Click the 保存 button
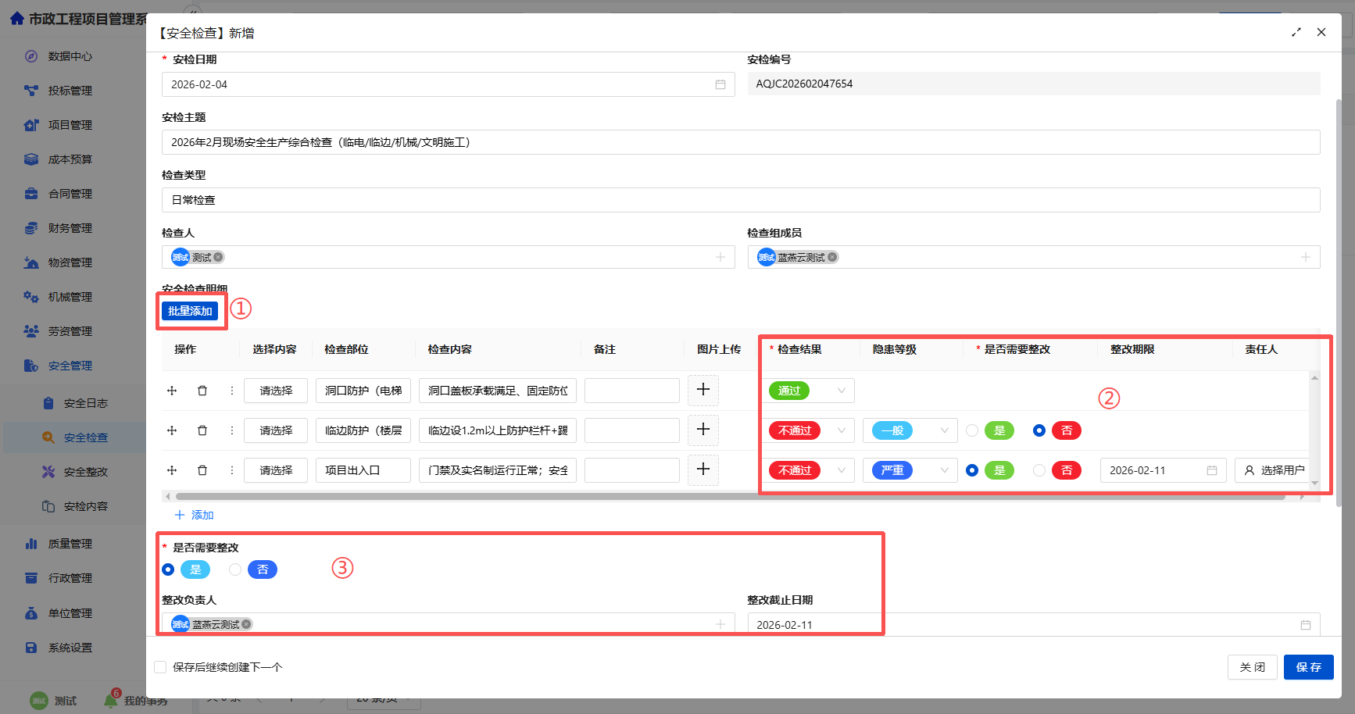 point(1308,667)
